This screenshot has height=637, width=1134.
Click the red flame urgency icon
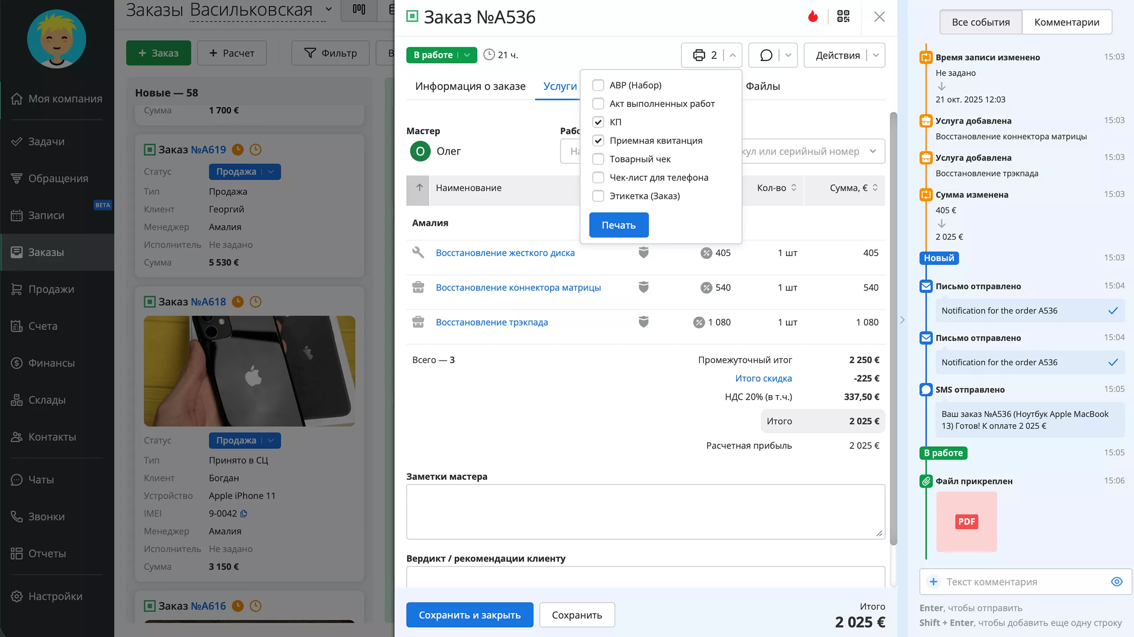click(813, 17)
